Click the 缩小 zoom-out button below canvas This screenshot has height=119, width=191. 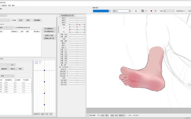(107, 115)
